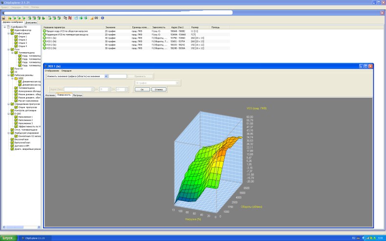Switch to the Матрица tab

coord(77,95)
